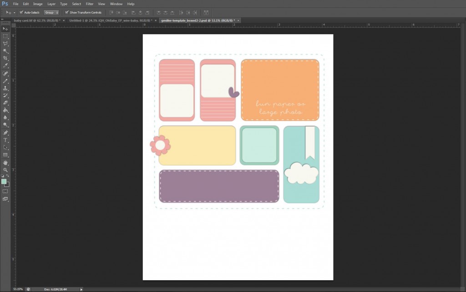
Task: Change the screen mode
Action: point(5,199)
